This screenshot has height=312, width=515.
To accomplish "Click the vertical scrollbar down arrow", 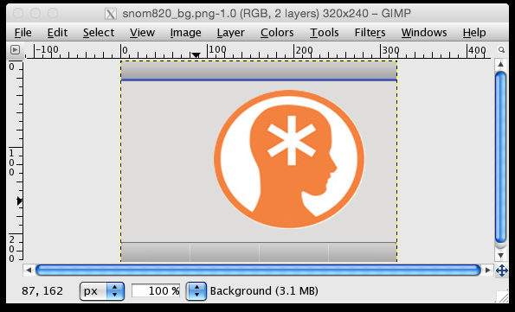I will click(x=500, y=255).
